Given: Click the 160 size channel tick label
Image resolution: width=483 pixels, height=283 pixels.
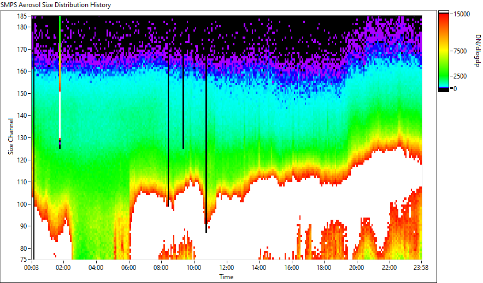Looking at the screenshot, I should click(x=22, y=71).
